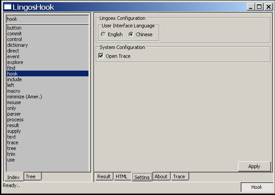Select 'event' in the word list
The width and height of the screenshot is (275, 195).
pos(48,56)
